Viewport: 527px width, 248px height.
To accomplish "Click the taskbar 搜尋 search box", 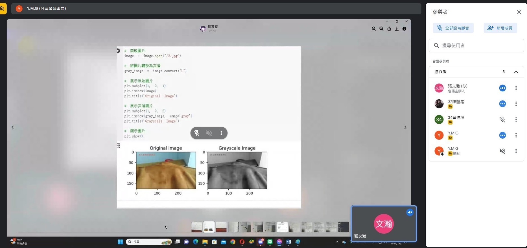I will coord(149,242).
